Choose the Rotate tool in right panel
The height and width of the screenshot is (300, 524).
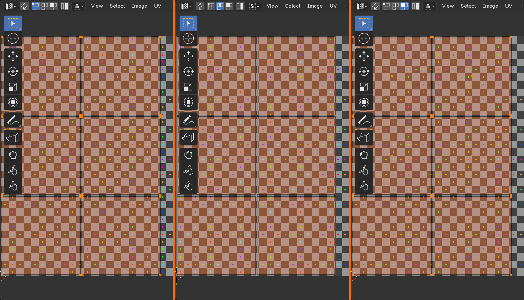coord(364,71)
